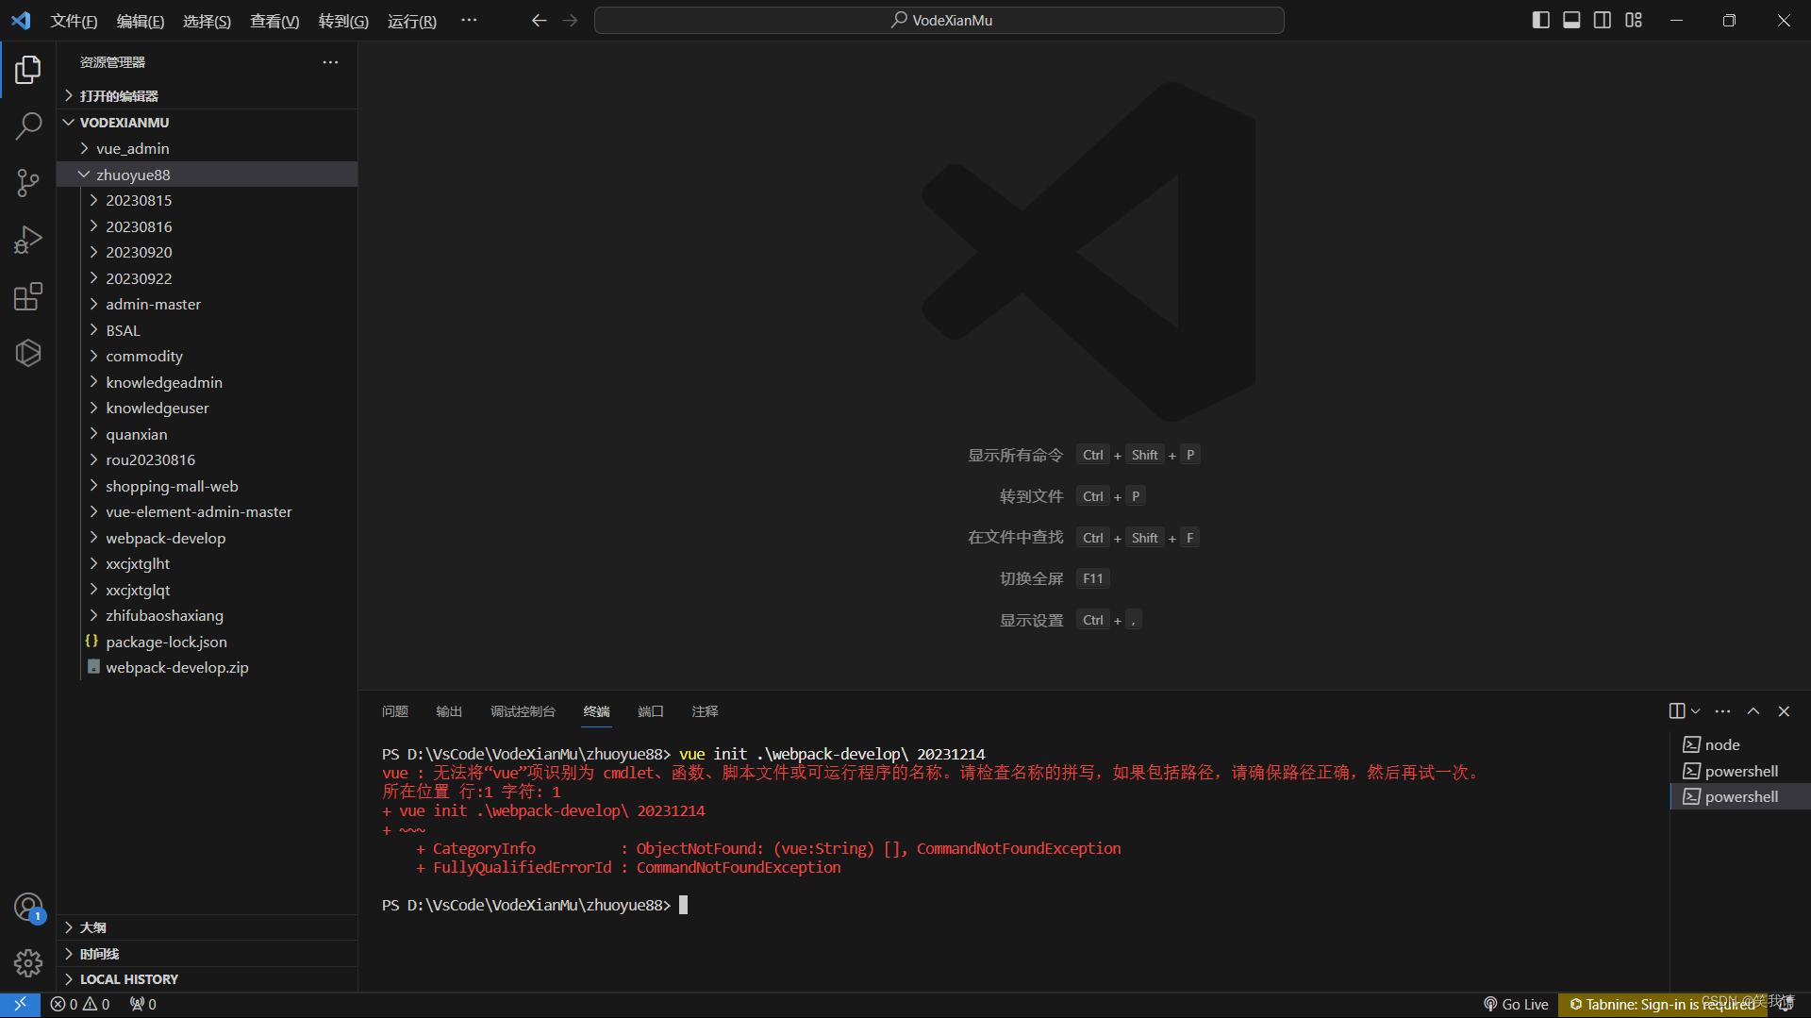This screenshot has width=1811, height=1018.
Task: Click the remote connection icon in status bar
Action: (x=19, y=1004)
